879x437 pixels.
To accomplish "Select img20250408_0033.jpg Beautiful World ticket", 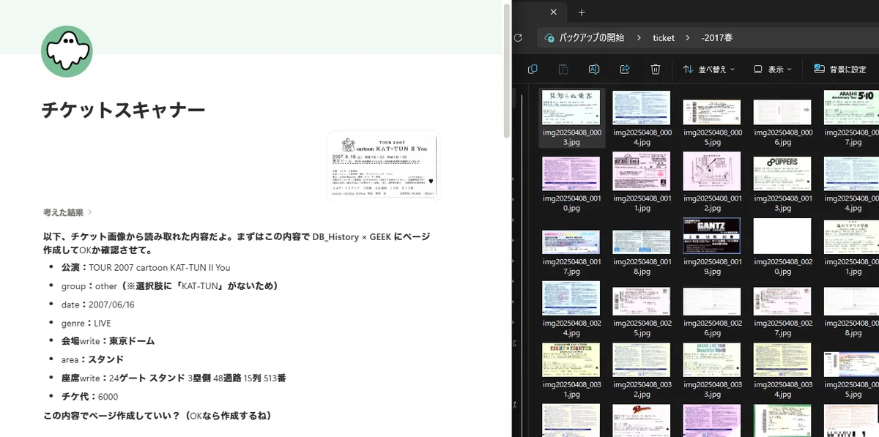I will pyautogui.click(x=712, y=370).
